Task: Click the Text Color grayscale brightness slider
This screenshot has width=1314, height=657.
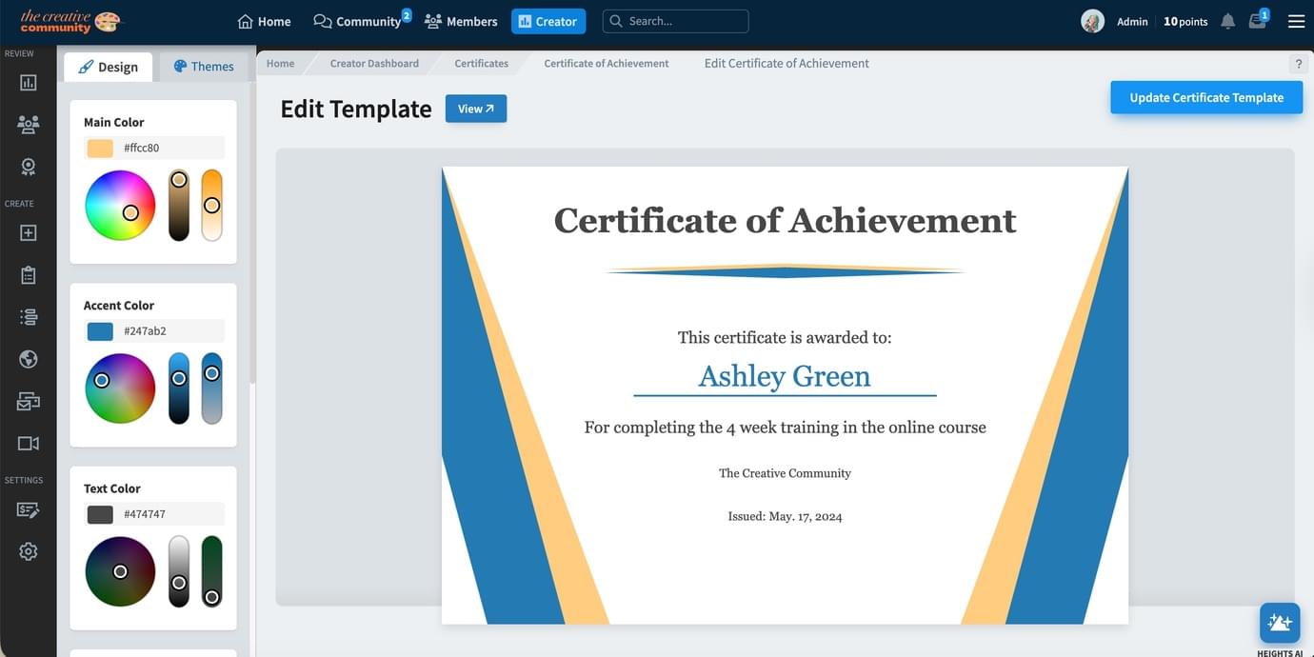Action: pos(179,571)
